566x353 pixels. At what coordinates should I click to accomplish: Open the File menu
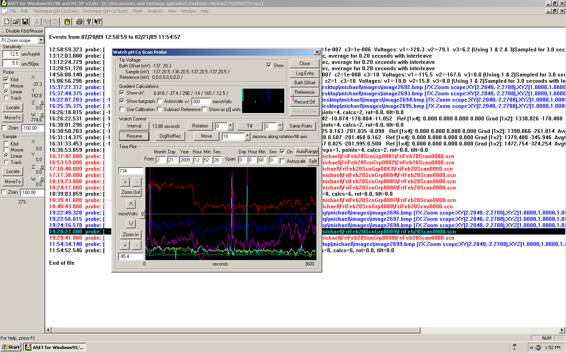pyautogui.click(x=13, y=11)
